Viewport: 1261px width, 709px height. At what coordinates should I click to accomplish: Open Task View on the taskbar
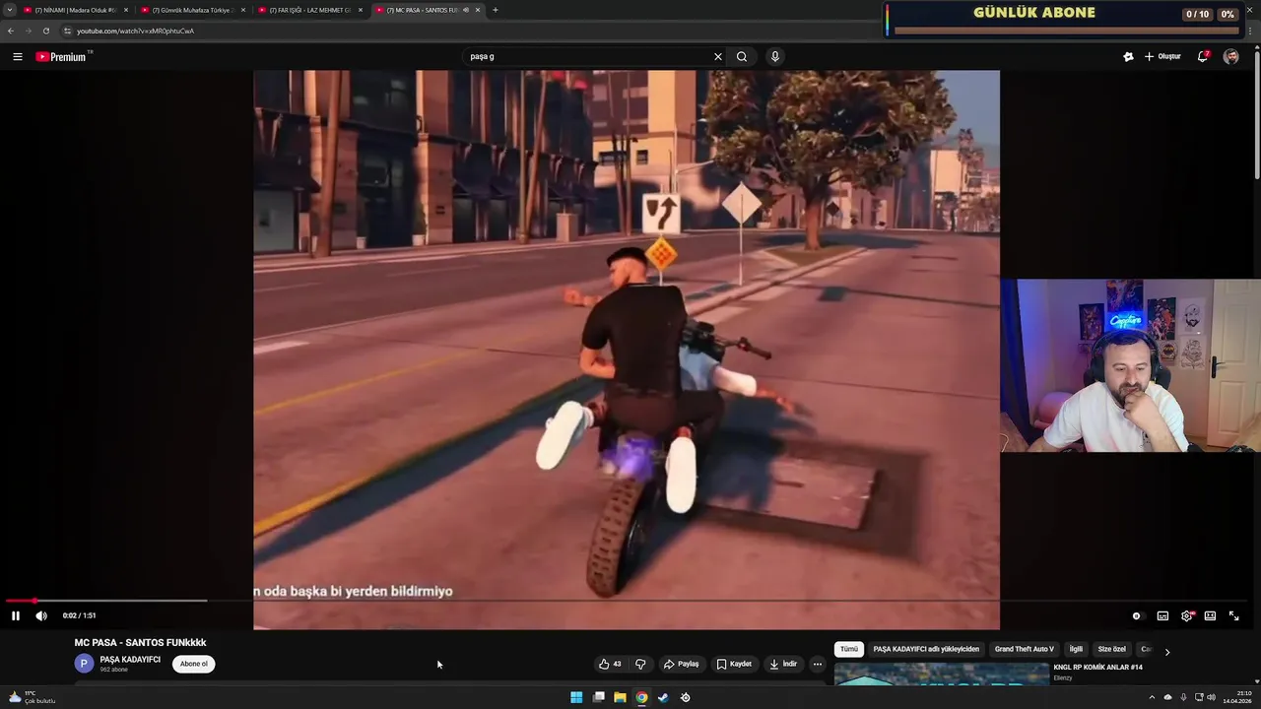coord(598,697)
